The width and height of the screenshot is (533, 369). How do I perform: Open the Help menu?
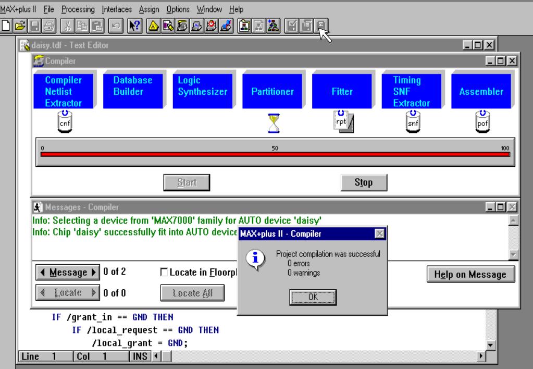pyautogui.click(x=236, y=9)
